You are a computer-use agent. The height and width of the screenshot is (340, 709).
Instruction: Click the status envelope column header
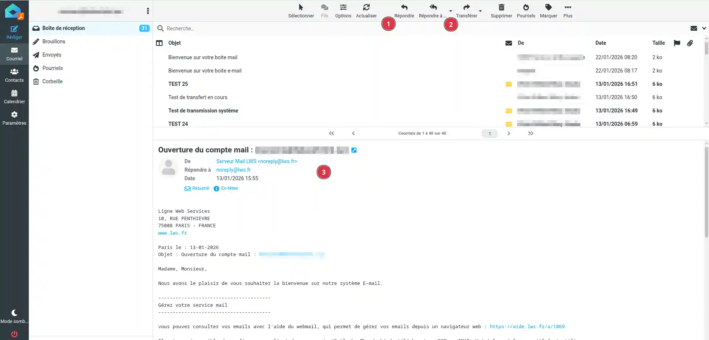[x=509, y=43]
